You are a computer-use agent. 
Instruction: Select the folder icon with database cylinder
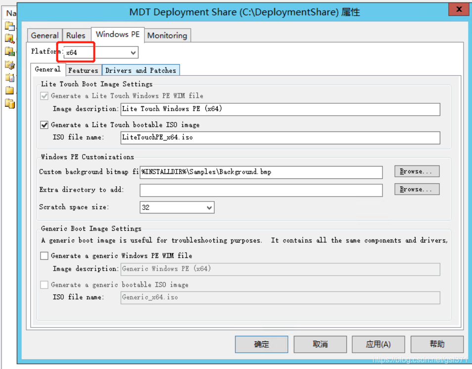9,103
